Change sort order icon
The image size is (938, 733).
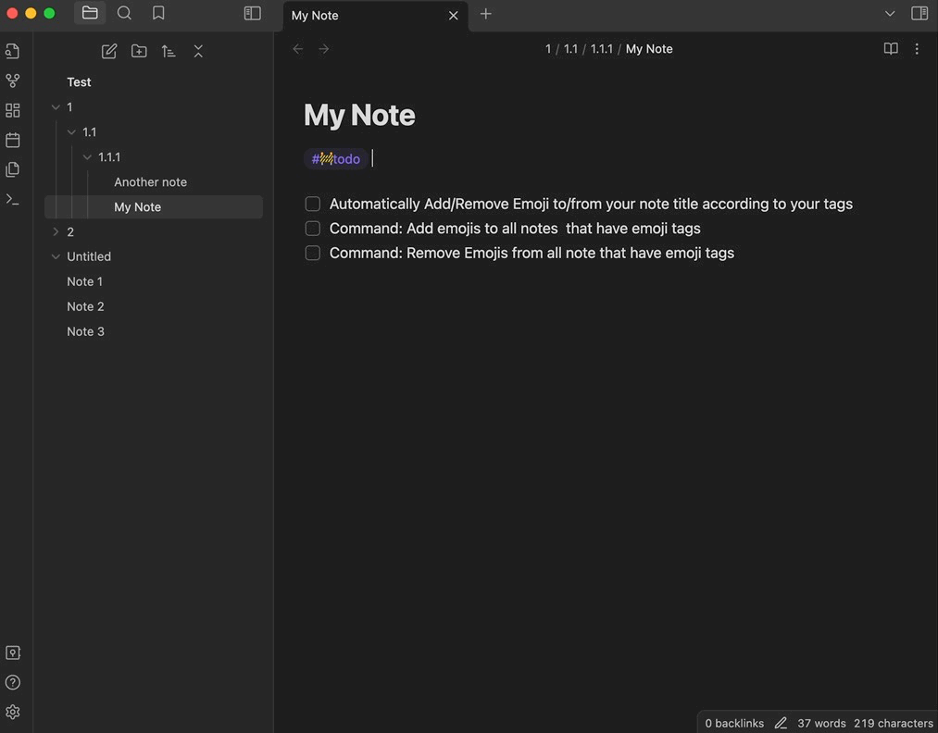(169, 52)
